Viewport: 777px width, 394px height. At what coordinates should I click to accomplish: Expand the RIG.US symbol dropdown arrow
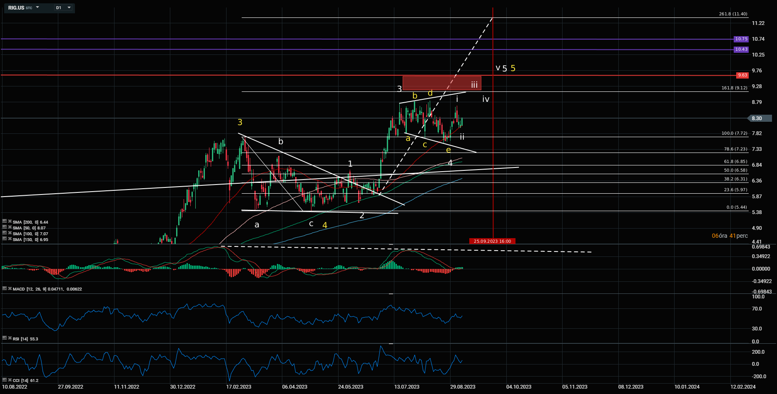(37, 7)
